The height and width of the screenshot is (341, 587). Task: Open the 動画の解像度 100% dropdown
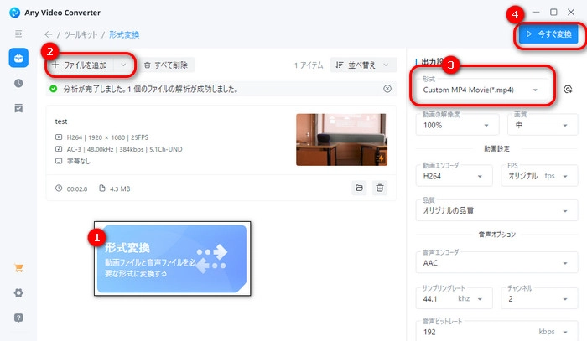click(457, 125)
